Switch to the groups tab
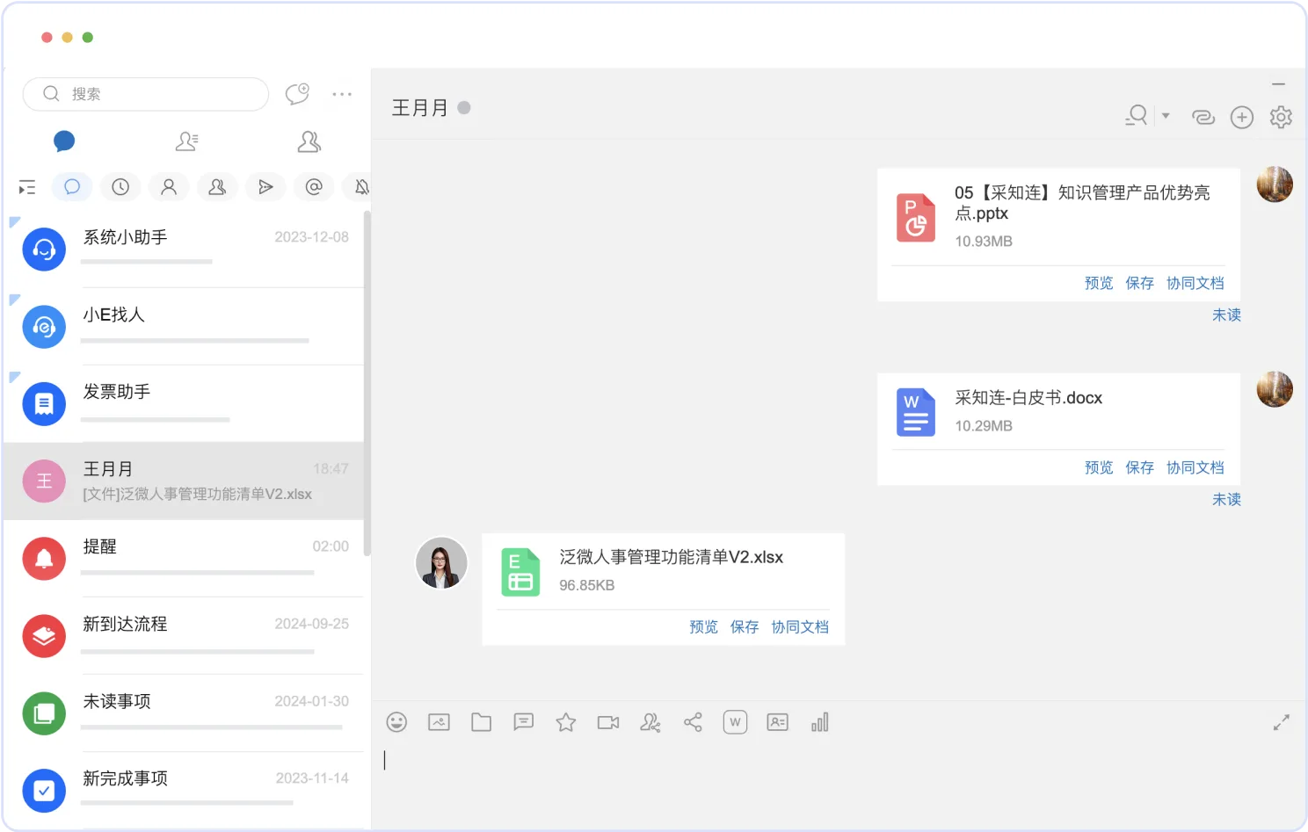 click(309, 141)
